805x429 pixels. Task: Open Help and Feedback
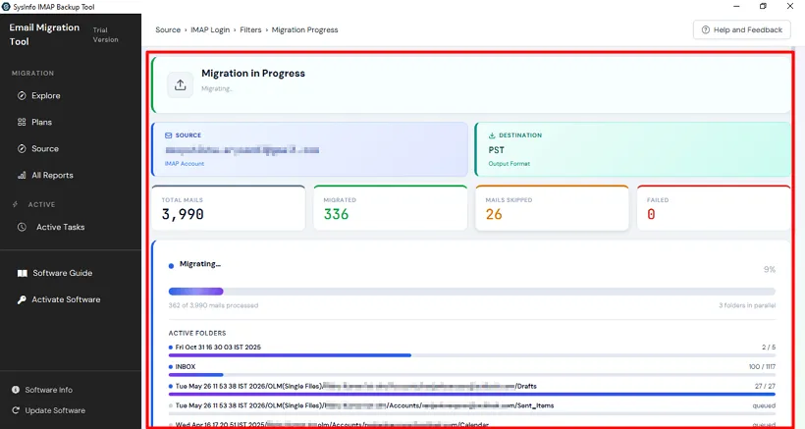[x=742, y=29]
